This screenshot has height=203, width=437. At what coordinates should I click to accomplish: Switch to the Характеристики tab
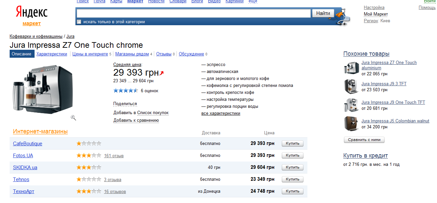52,54
